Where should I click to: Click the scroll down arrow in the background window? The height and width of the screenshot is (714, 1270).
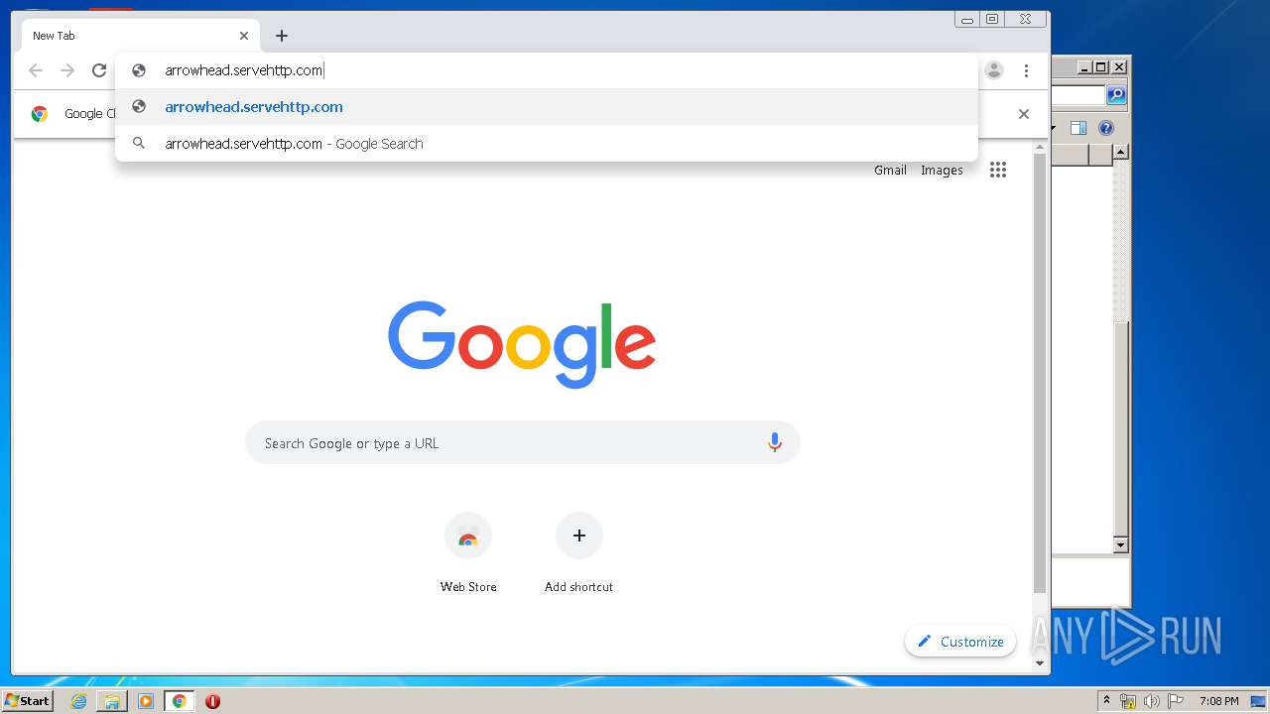coord(1121,545)
